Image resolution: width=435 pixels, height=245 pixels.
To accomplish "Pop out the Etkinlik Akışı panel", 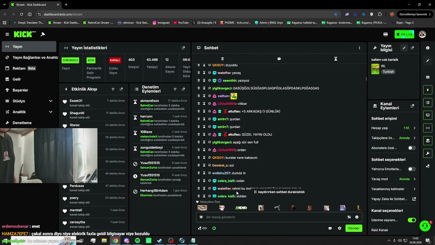I will click(x=121, y=89).
